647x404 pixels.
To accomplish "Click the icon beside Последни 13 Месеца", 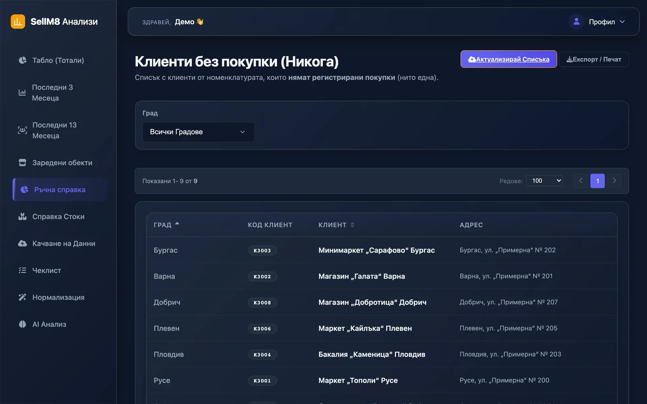I will (22, 130).
